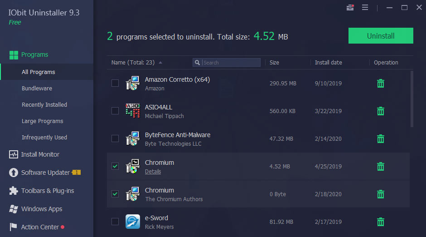This screenshot has width=426, height=237.
Task: Click the Windows Apps logo icon
Action: click(x=14, y=209)
